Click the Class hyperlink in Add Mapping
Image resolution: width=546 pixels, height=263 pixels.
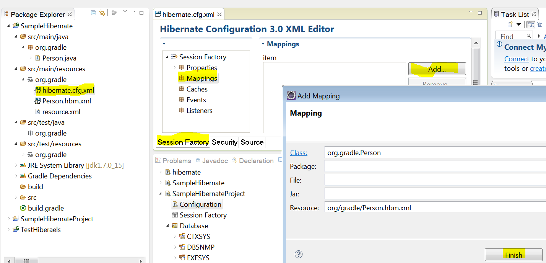[x=298, y=153]
